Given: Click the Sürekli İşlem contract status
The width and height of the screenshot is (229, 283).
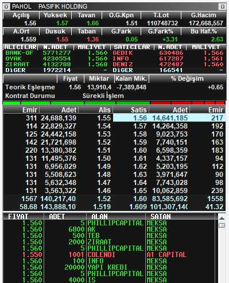Looking at the screenshot, I should pos(103,96).
